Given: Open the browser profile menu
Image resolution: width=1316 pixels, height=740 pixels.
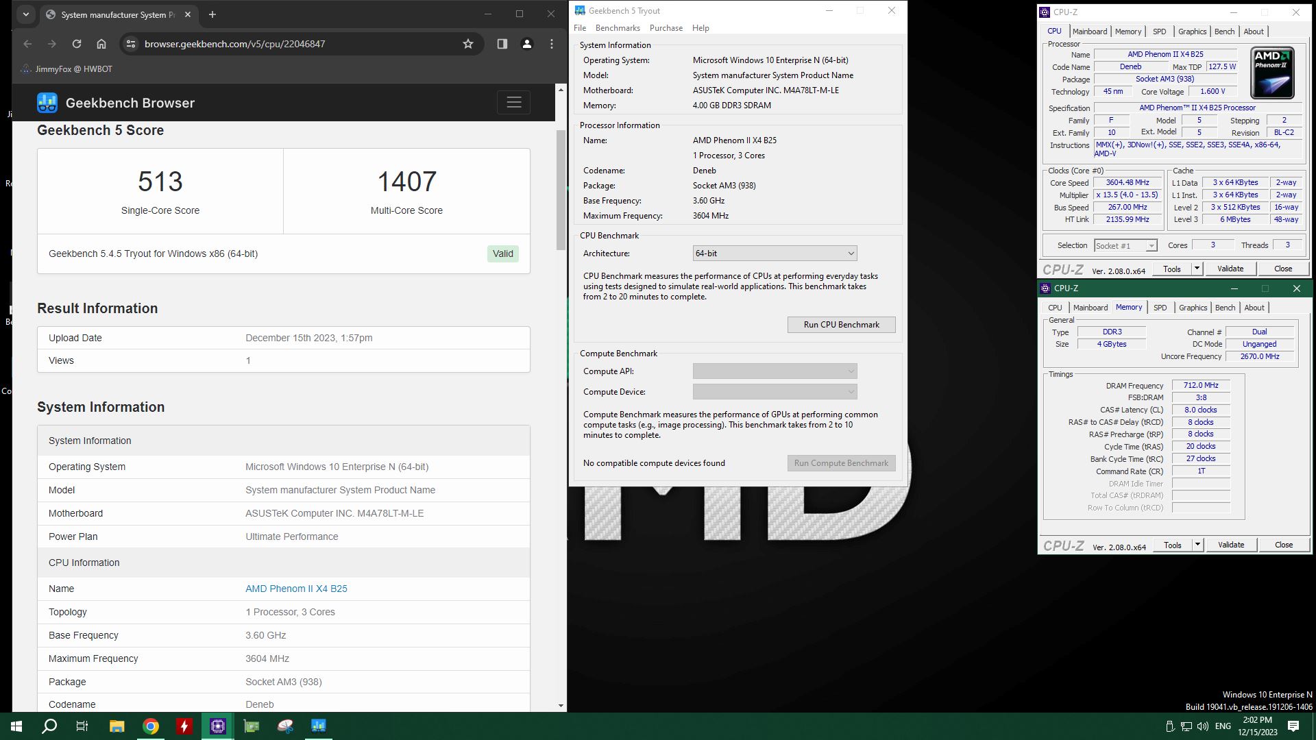Looking at the screenshot, I should tap(526, 44).
